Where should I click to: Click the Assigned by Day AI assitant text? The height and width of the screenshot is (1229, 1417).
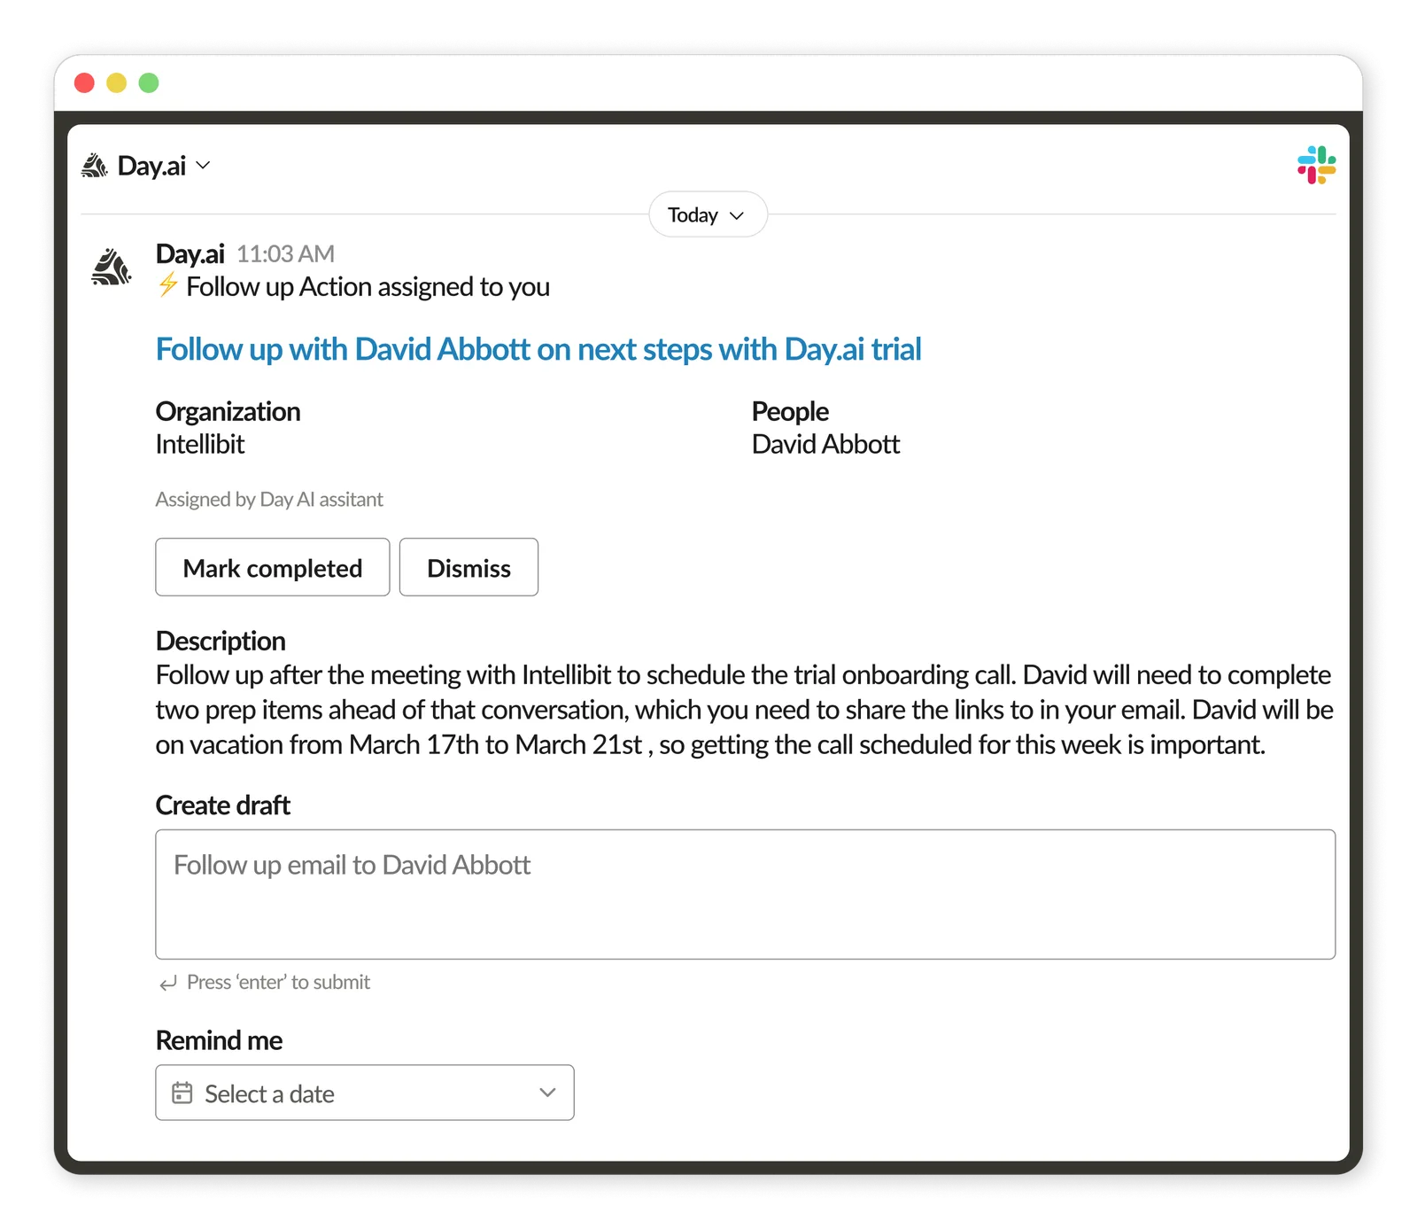coord(269,500)
